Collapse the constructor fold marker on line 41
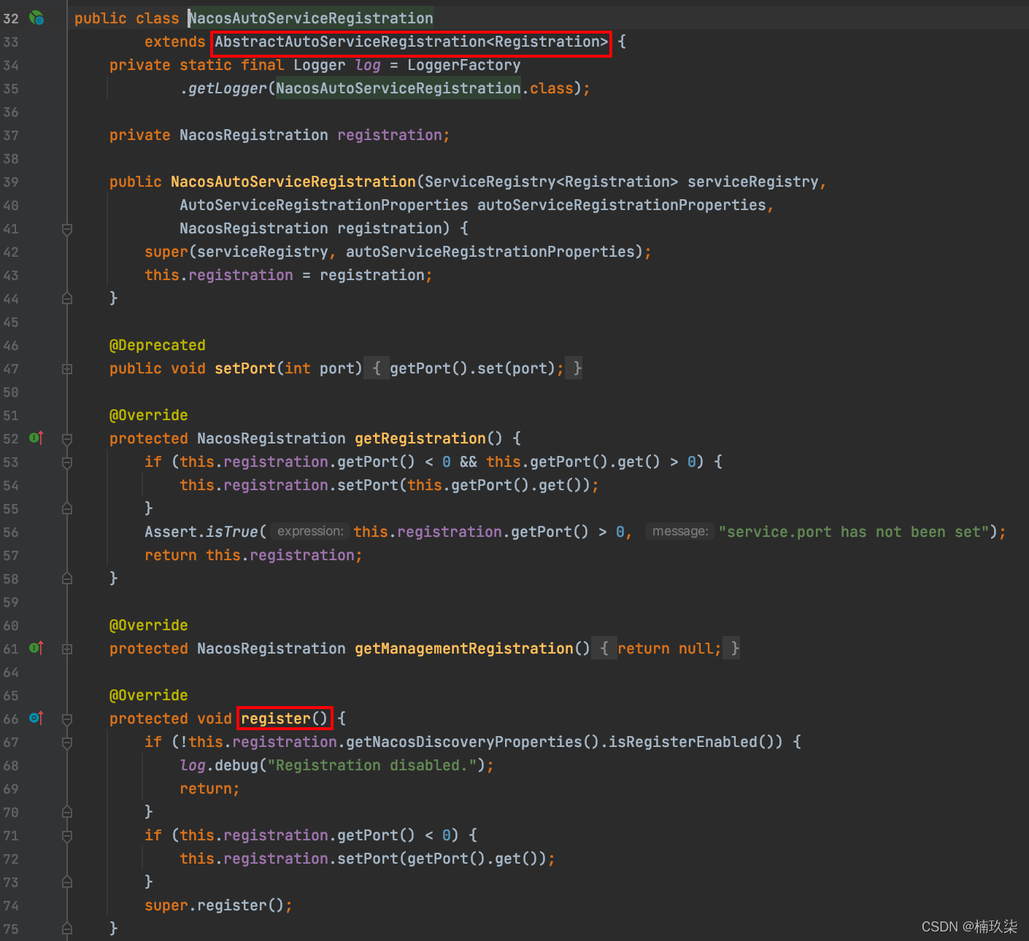 (67, 229)
